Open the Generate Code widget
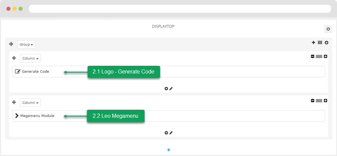Image resolution: width=337 pixels, height=156 pixels. pos(168,71)
